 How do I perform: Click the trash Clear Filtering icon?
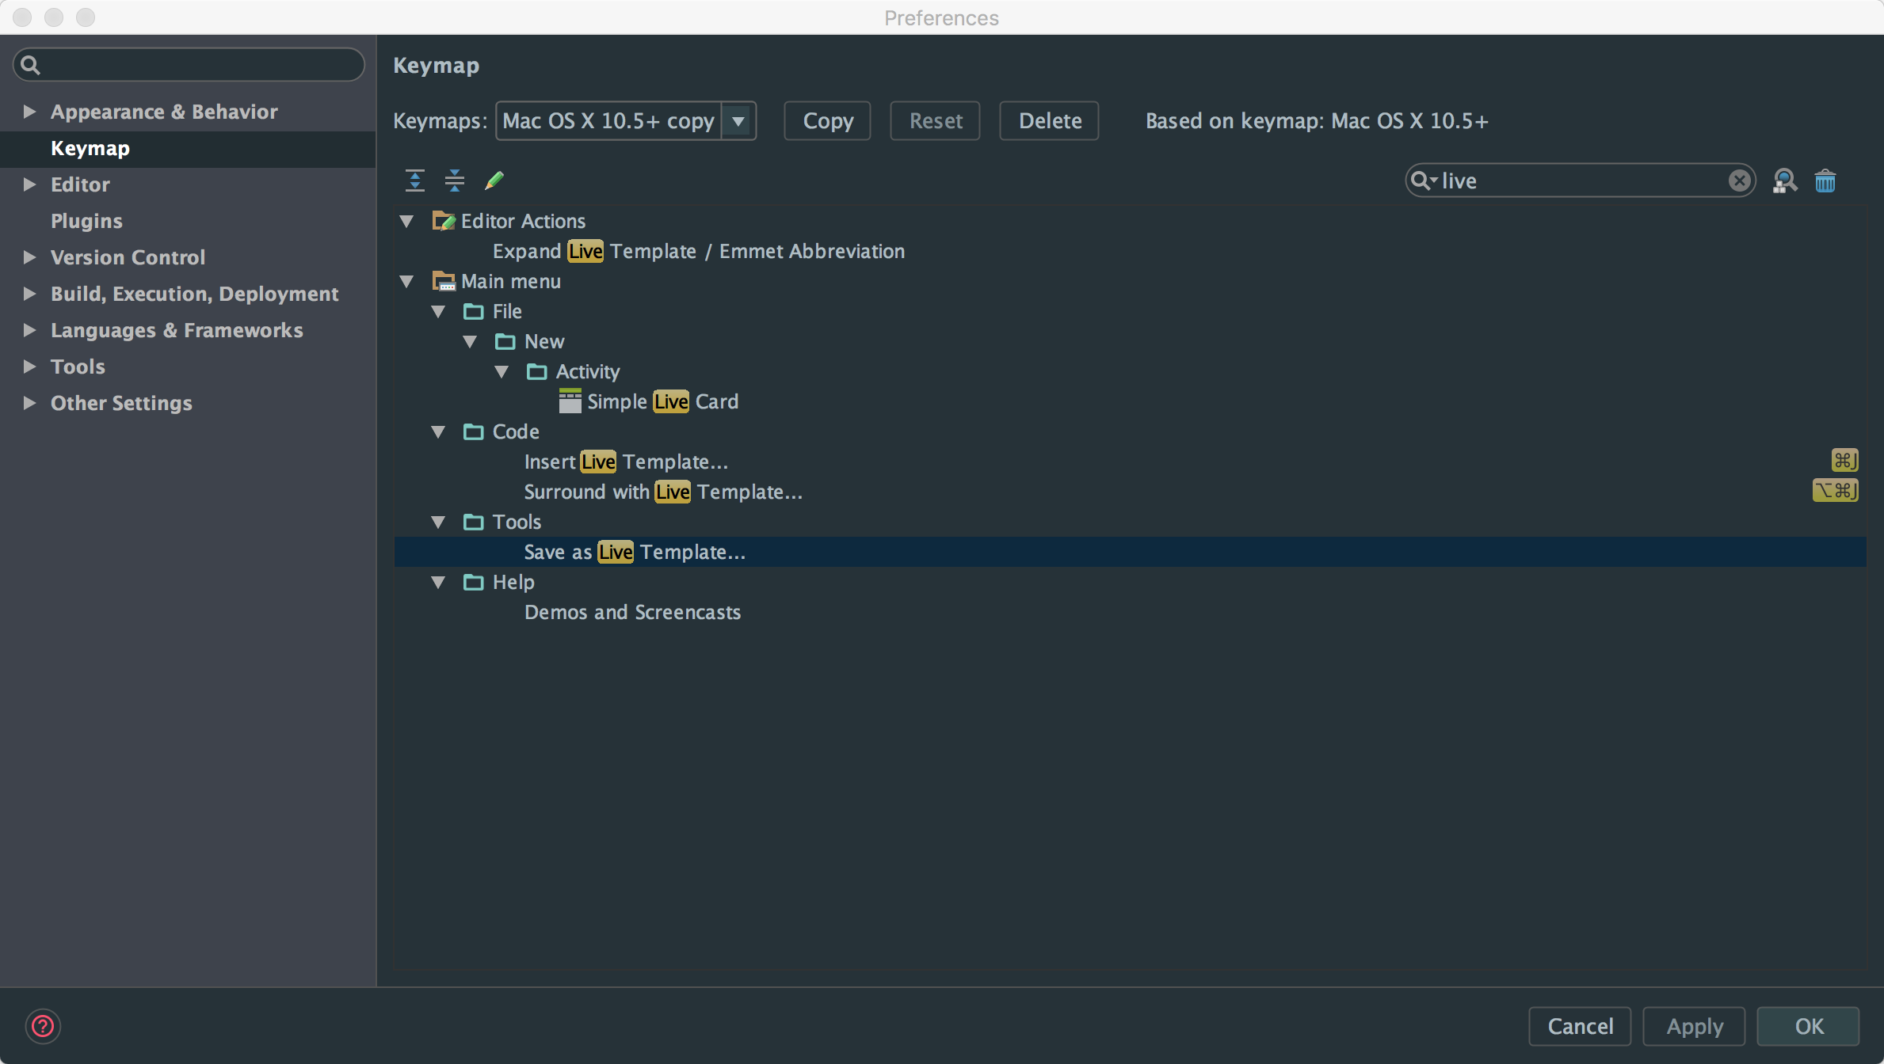coord(1825,181)
